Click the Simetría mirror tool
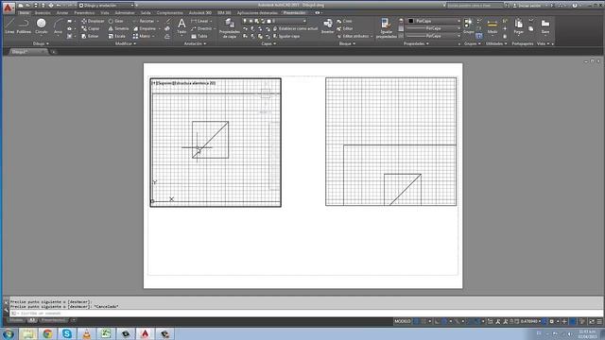Screen dimensions: 605x340 [x=118, y=28]
